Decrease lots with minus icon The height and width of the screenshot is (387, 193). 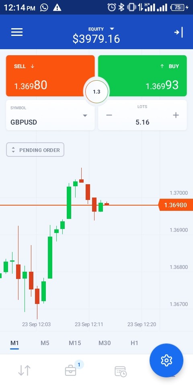(109, 115)
